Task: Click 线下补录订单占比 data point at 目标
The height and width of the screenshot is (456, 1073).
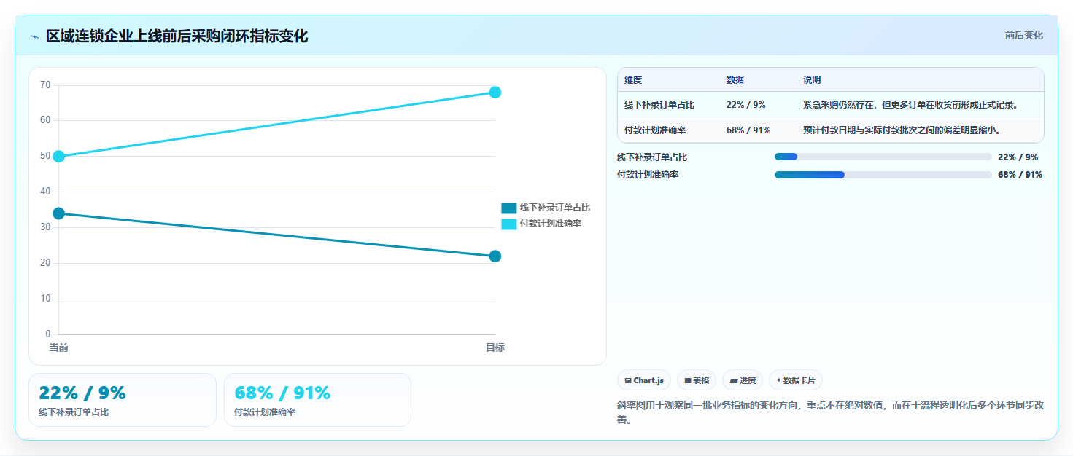Action: (495, 256)
